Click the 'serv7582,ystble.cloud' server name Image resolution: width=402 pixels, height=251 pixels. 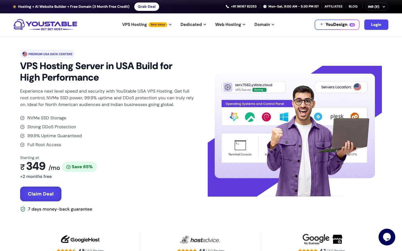253,85
